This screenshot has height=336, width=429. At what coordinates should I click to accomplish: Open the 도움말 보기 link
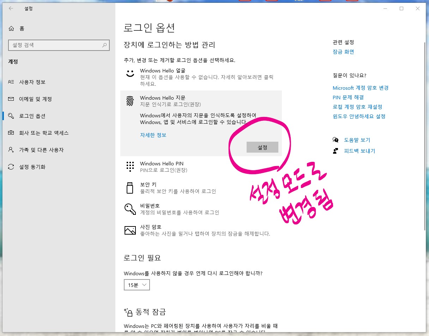coord(357,140)
